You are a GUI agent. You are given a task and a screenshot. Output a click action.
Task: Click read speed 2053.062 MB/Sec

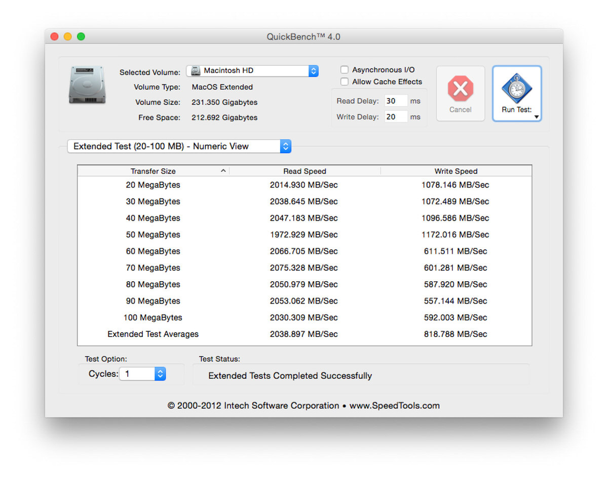point(304,301)
